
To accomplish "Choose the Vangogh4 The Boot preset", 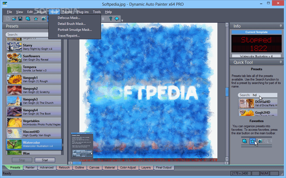I will (34, 112).
